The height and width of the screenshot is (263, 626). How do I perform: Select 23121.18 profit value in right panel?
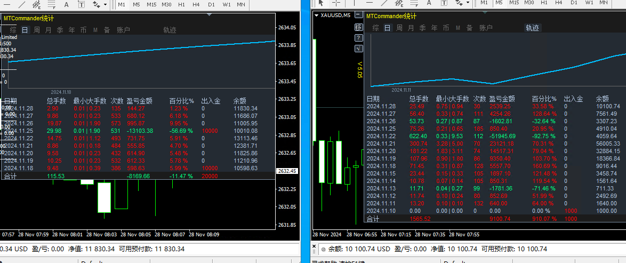502,144
